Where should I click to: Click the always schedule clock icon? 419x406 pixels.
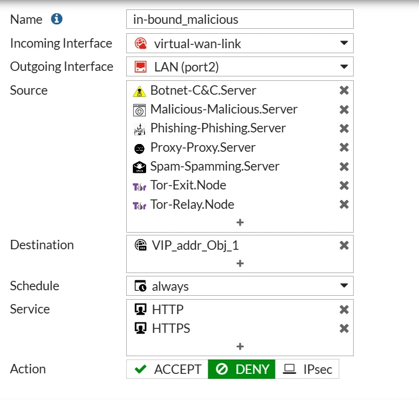(141, 286)
